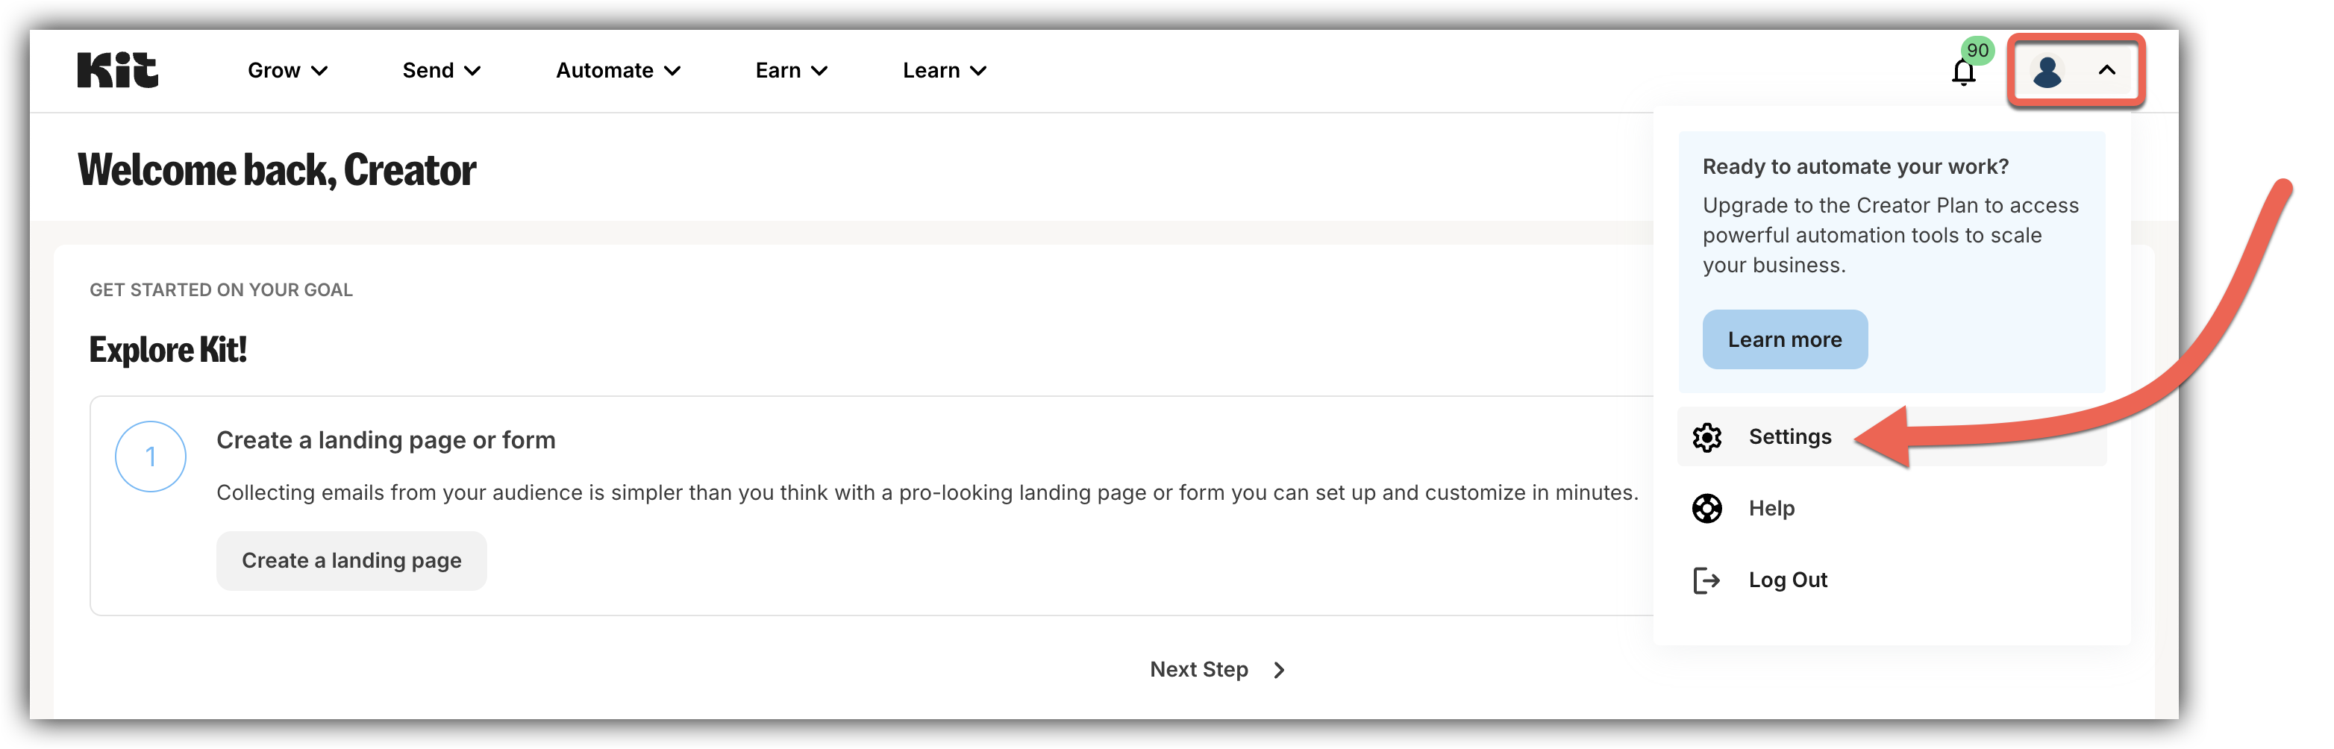This screenshot has height=749, width=2334.
Task: Click the Help lifebuoy icon
Action: [x=1707, y=509]
